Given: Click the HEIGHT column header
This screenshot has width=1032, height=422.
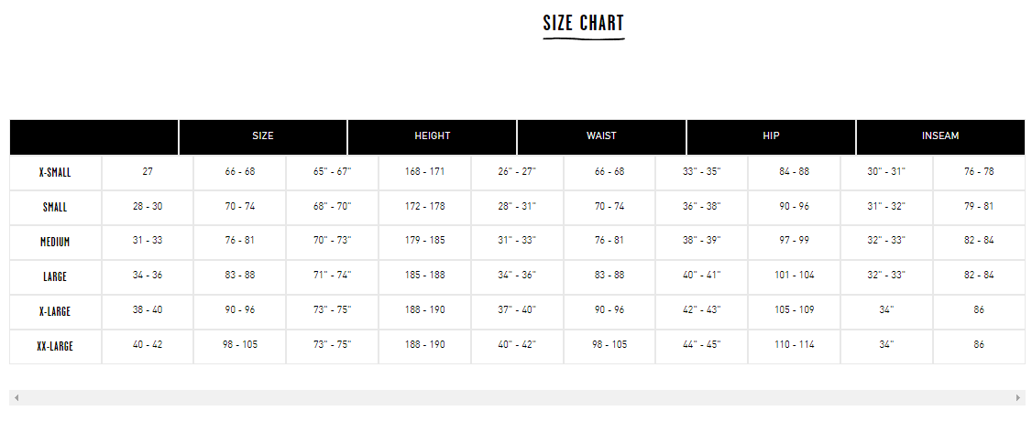Looking at the screenshot, I should (x=432, y=136).
